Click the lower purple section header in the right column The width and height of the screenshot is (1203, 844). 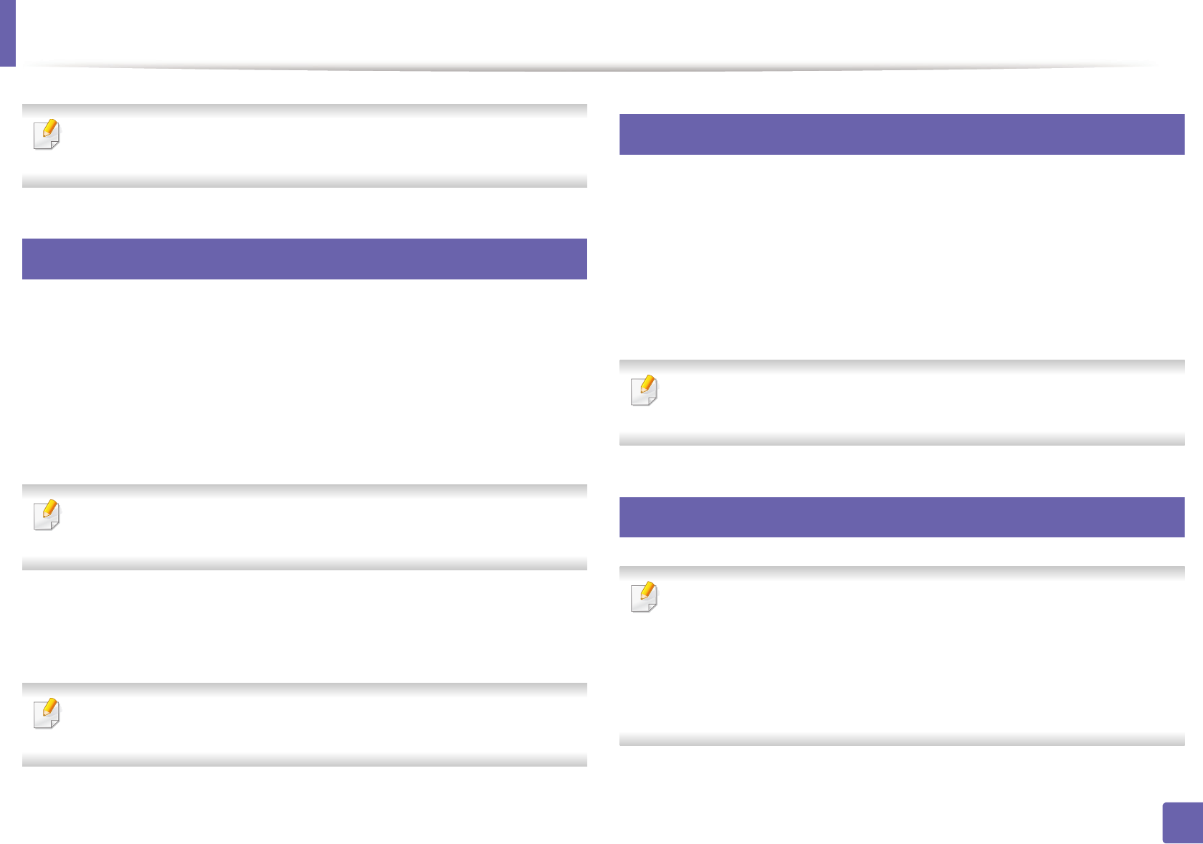pyautogui.click(x=902, y=517)
